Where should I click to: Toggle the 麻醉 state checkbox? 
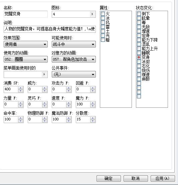coord(139,79)
